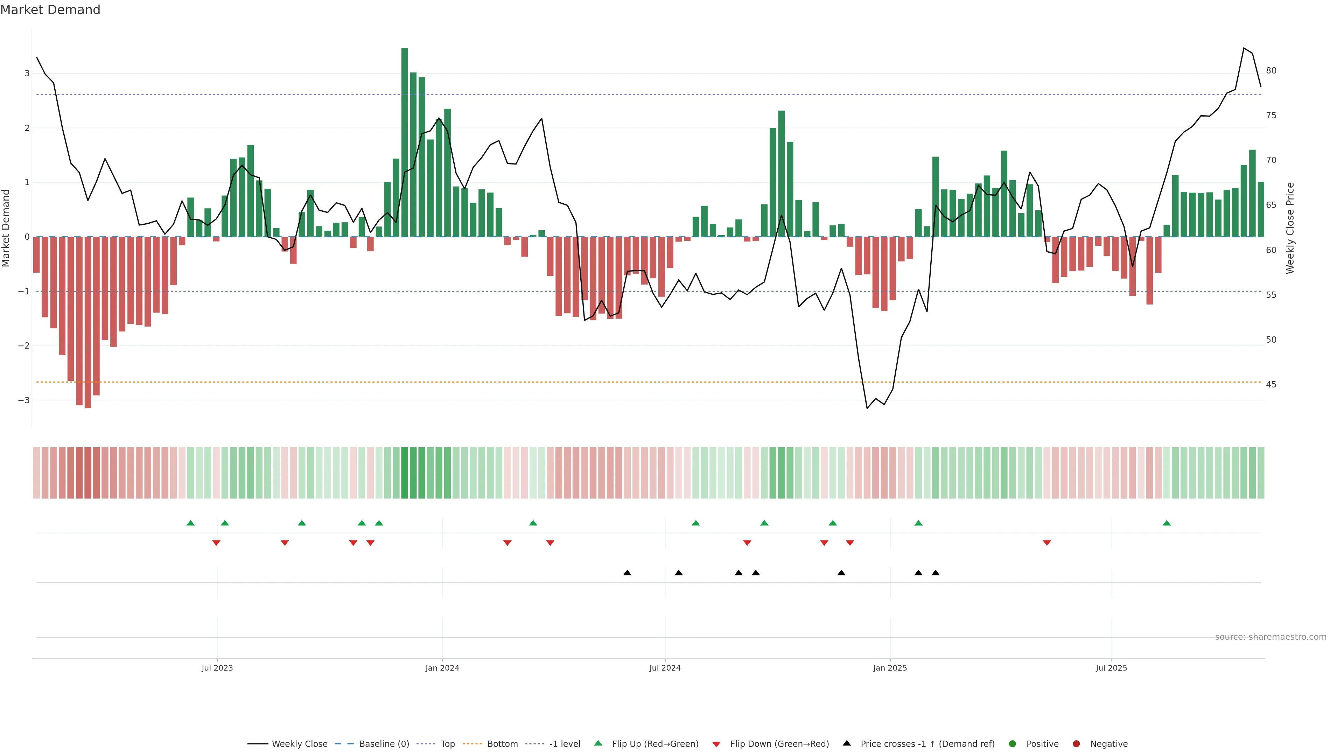Click the sharemaestro.com source text
The image size is (1344, 756).
pyautogui.click(x=1270, y=637)
